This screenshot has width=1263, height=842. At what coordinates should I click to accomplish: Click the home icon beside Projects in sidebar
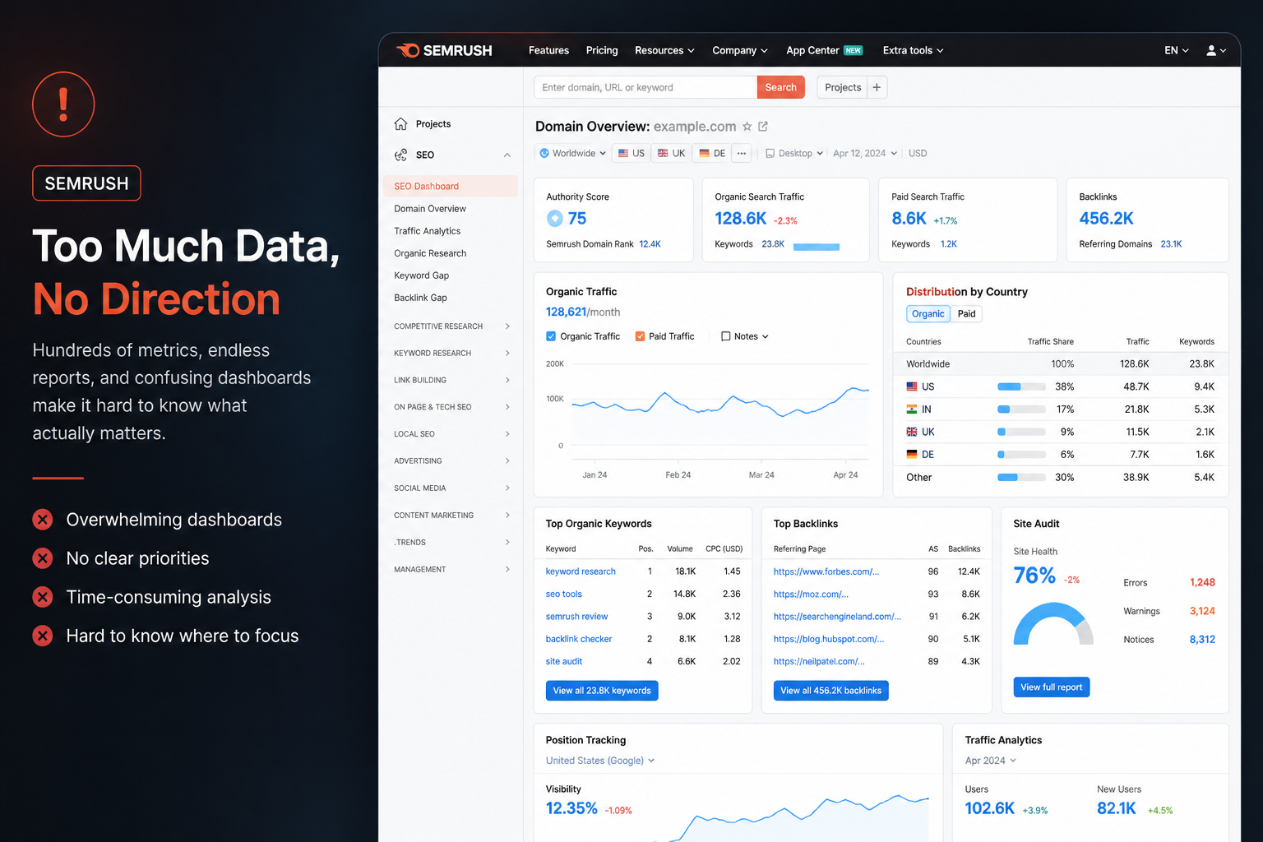click(x=400, y=124)
